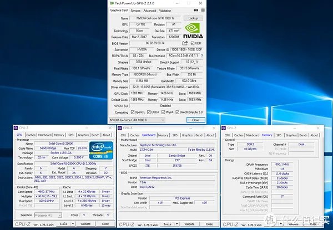Click the Intel Core i5 badge in CPU-Z
The width and height of the screenshot is (333, 230).
pyautogui.click(x=101, y=150)
